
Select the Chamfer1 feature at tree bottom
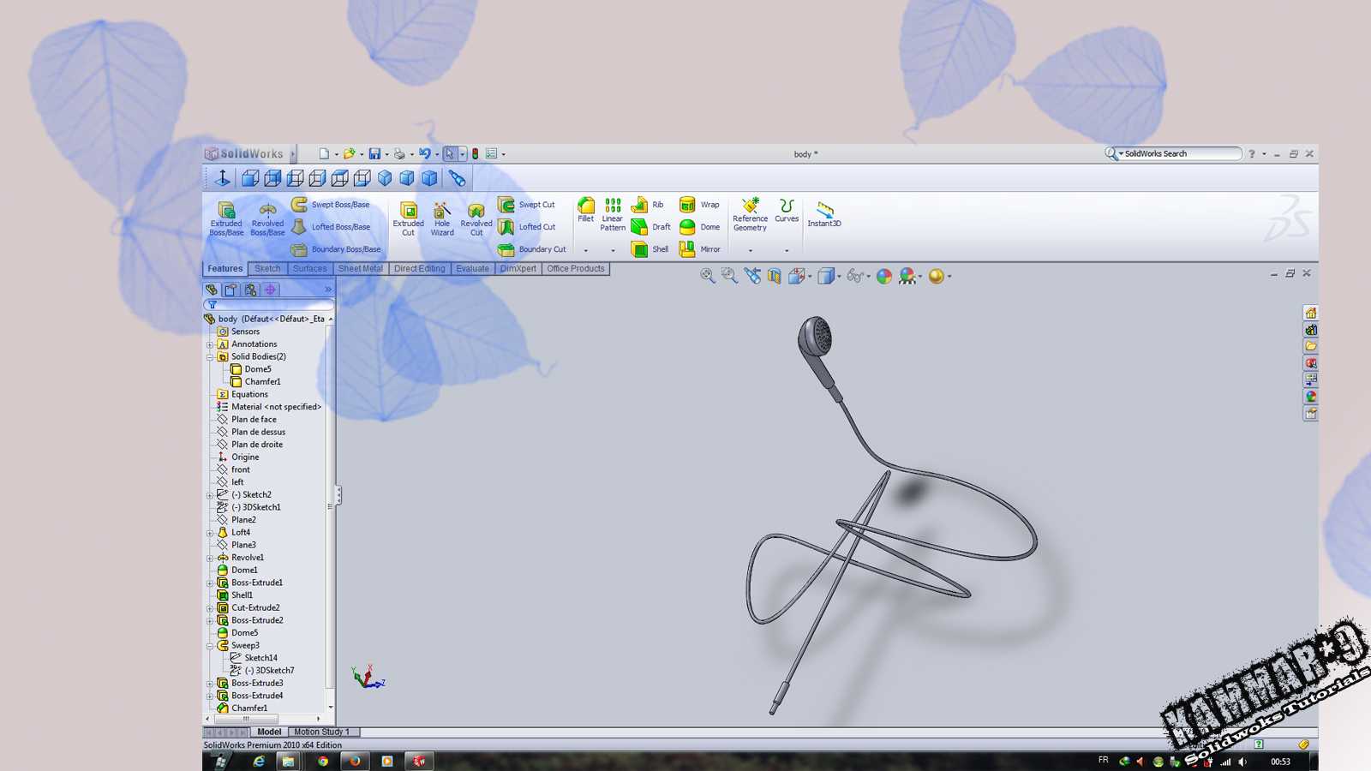242,708
